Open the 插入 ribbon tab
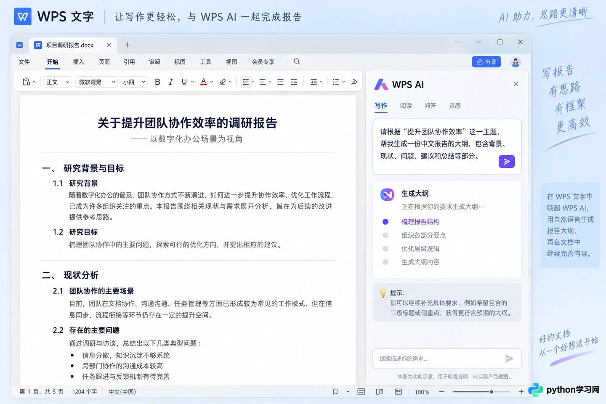This screenshot has width=606, height=404. click(78, 62)
